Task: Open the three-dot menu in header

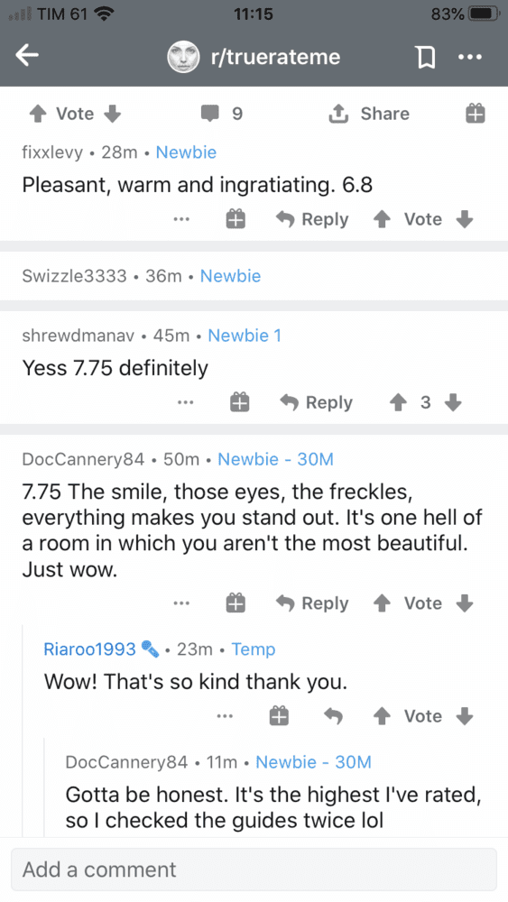Action: tap(470, 57)
